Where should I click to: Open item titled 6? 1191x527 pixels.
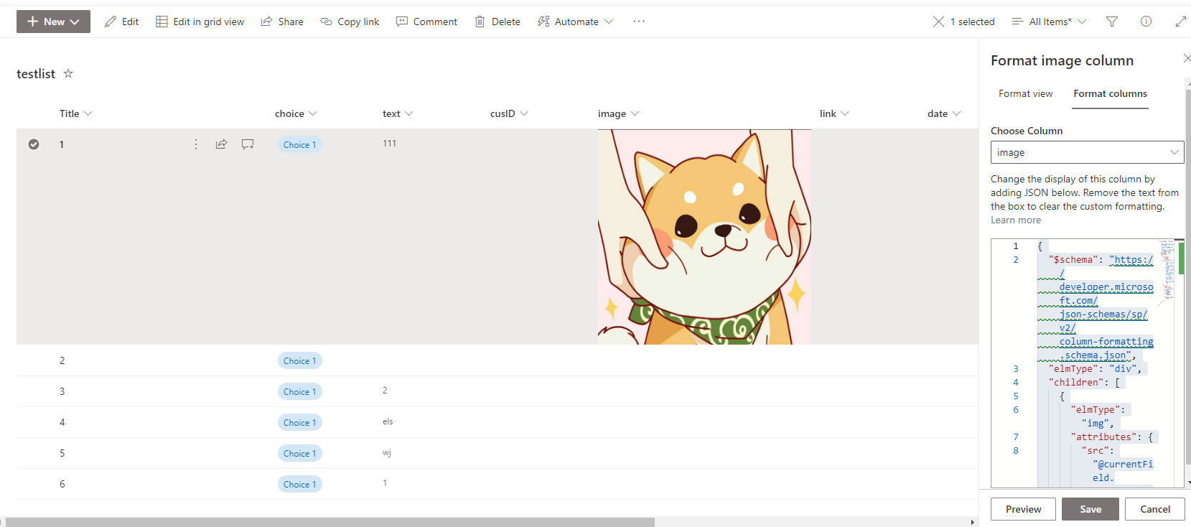pyautogui.click(x=62, y=484)
